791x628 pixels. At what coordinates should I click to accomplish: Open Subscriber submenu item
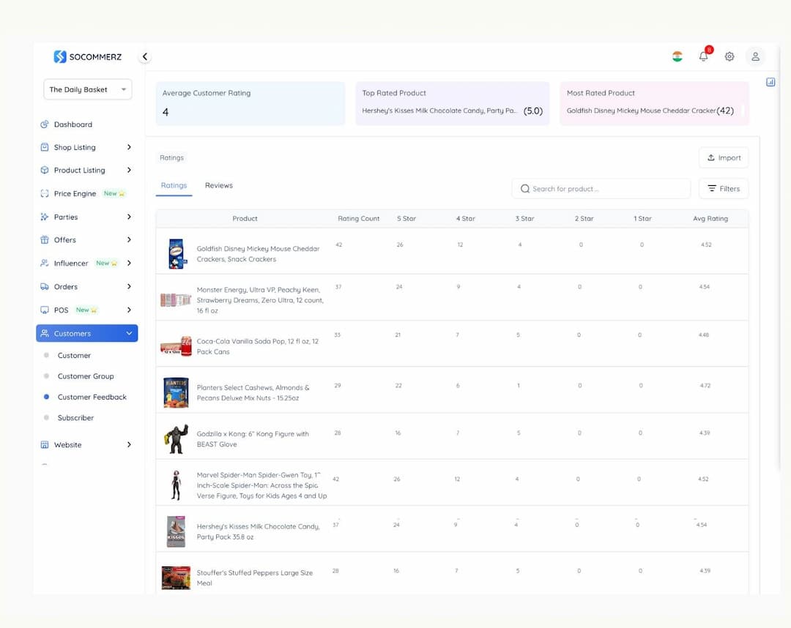tap(75, 418)
